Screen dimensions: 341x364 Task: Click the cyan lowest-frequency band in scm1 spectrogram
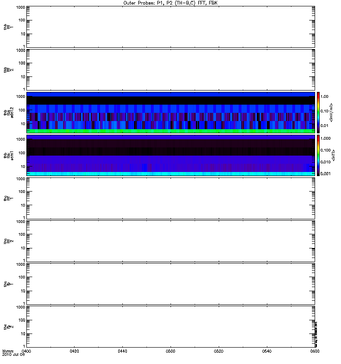170,174
